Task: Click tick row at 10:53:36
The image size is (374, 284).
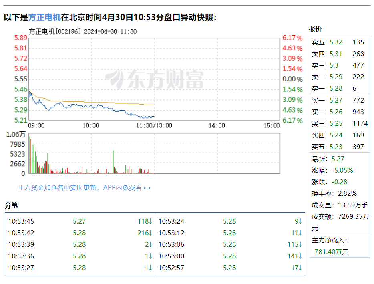Action: tap(80, 256)
